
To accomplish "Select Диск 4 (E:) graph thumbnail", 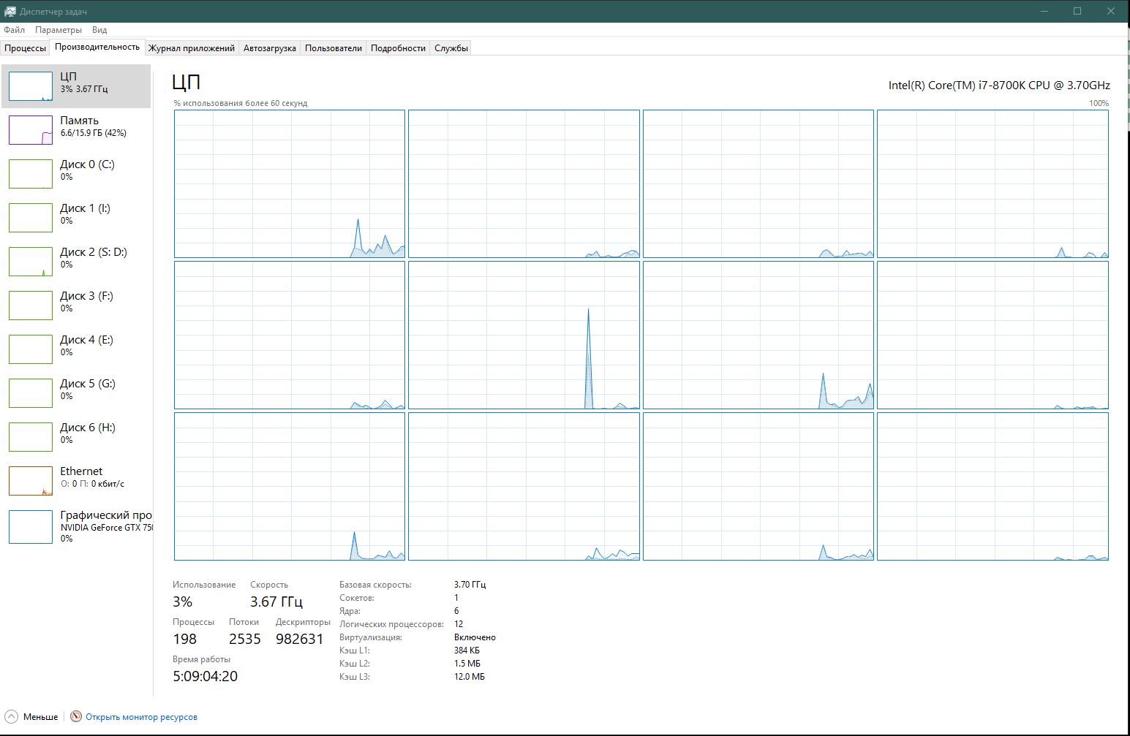I will tap(31, 349).
